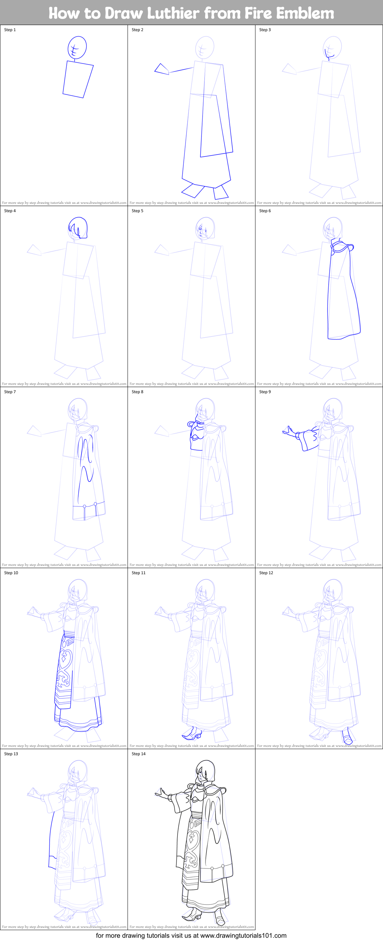Click the 'Step 5' label text
Viewport: 383px width, 941px height.
138,211
